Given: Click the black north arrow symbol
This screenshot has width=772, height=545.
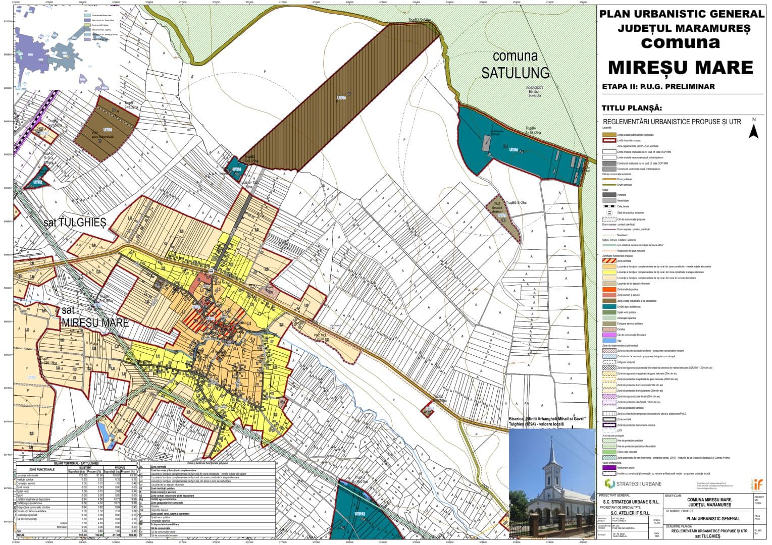Looking at the screenshot, I should point(753,131).
